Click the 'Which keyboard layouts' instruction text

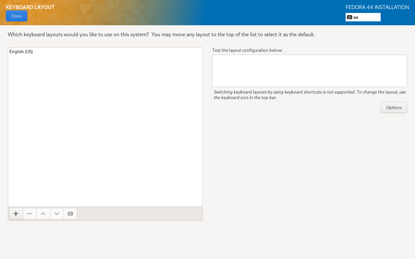coord(161,34)
